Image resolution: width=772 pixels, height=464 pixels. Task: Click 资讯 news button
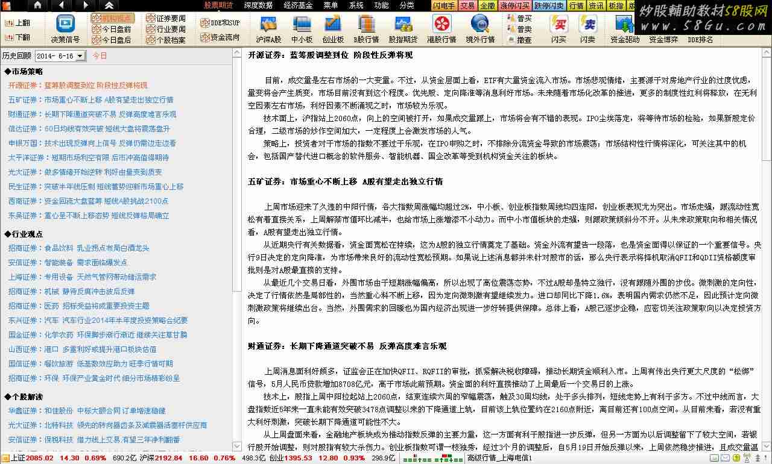point(596,5)
